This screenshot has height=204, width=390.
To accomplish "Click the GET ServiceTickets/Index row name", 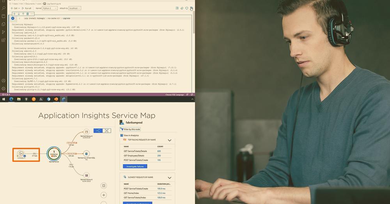I will (135, 197).
